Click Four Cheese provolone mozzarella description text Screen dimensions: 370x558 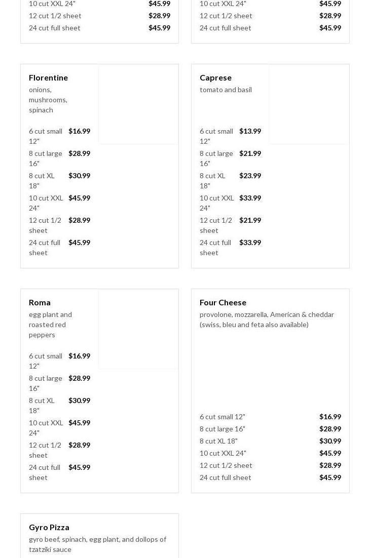coord(267,320)
